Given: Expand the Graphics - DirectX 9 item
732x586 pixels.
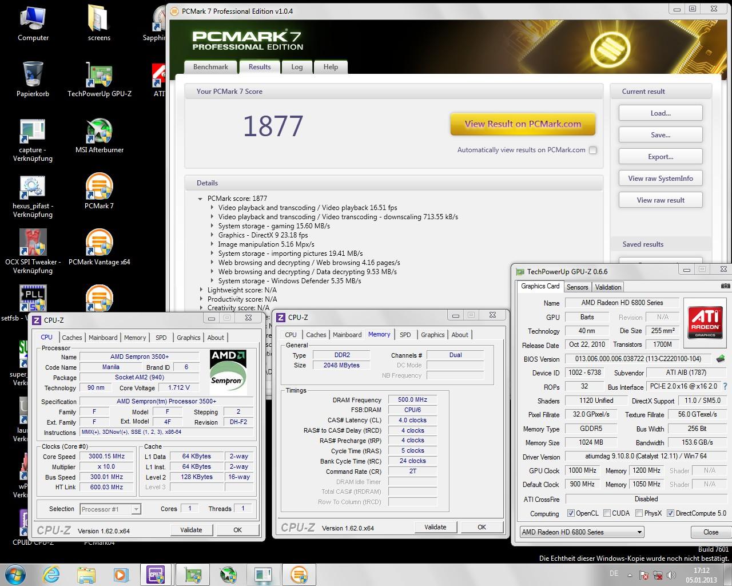Looking at the screenshot, I should 212,235.
